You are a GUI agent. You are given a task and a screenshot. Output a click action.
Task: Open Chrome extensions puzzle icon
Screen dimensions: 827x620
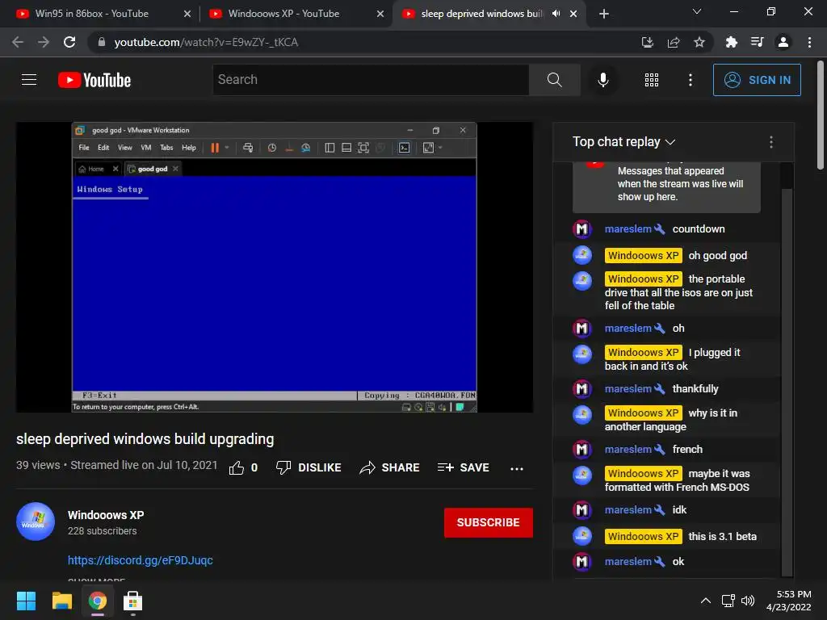[731, 42]
